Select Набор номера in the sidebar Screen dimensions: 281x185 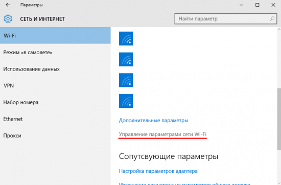click(x=55, y=102)
